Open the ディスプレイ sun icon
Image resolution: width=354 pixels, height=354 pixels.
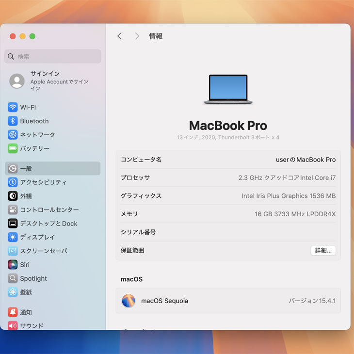13,237
